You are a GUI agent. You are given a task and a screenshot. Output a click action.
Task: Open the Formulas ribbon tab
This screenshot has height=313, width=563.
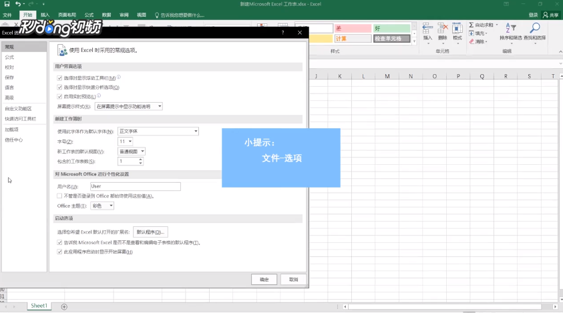click(89, 15)
